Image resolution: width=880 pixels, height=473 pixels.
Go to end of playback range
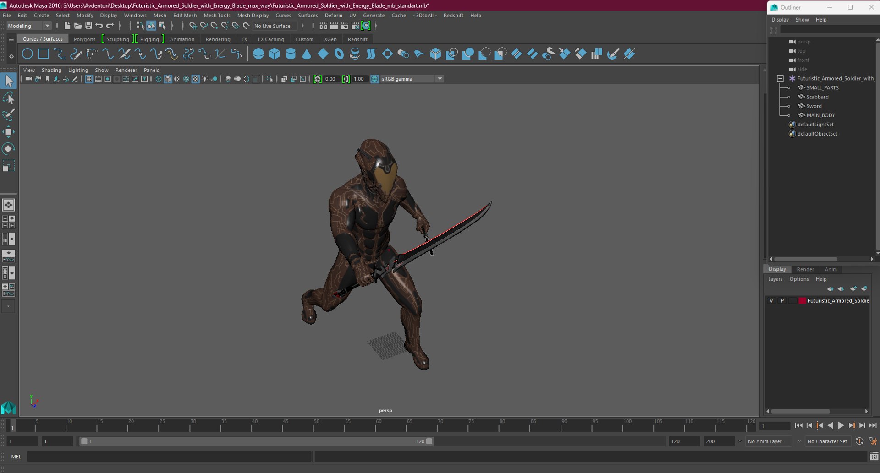[x=873, y=426]
